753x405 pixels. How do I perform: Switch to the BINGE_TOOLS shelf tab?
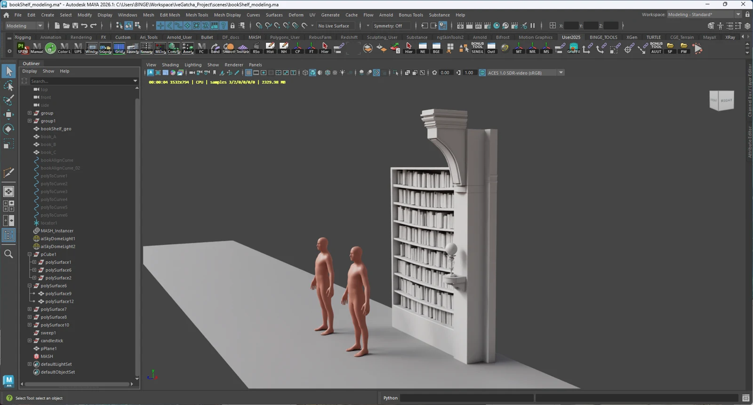point(603,37)
